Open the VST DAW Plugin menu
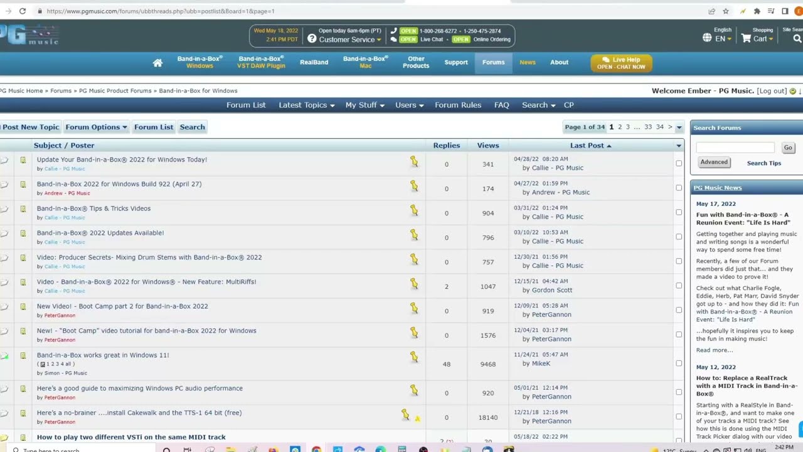Image resolution: width=803 pixels, height=452 pixels. pos(262,62)
